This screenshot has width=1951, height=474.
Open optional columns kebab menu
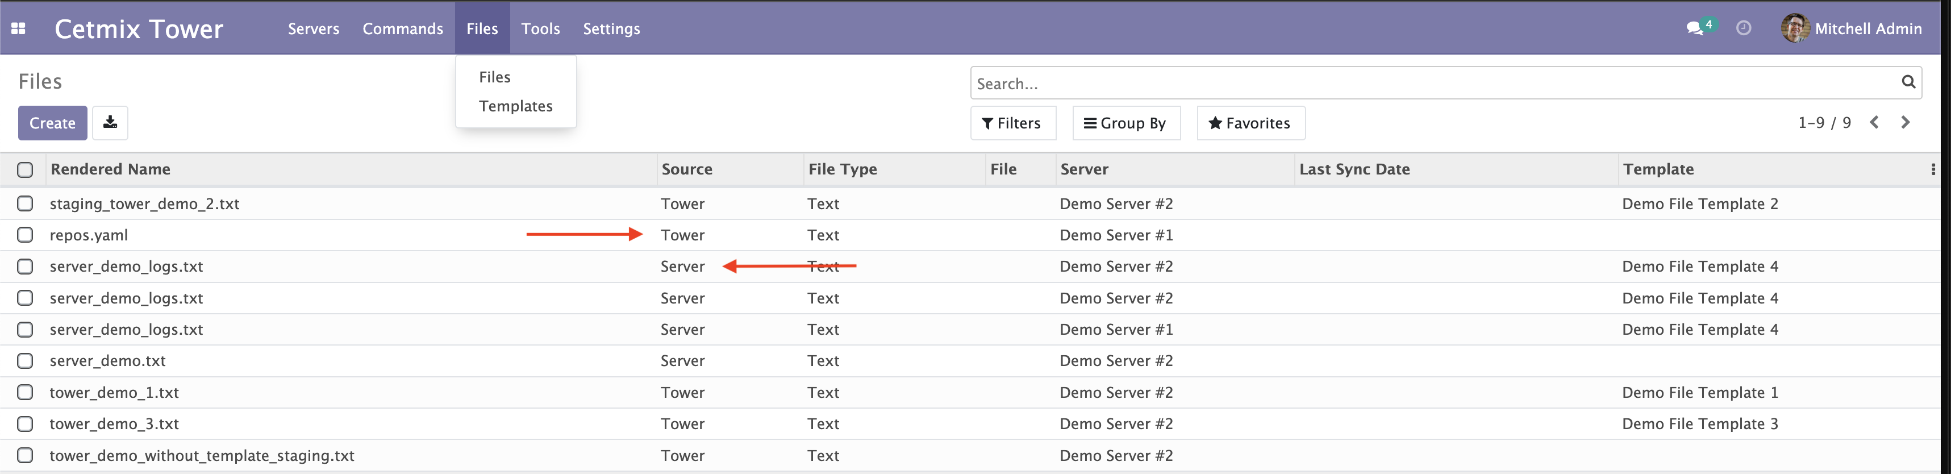click(1933, 169)
